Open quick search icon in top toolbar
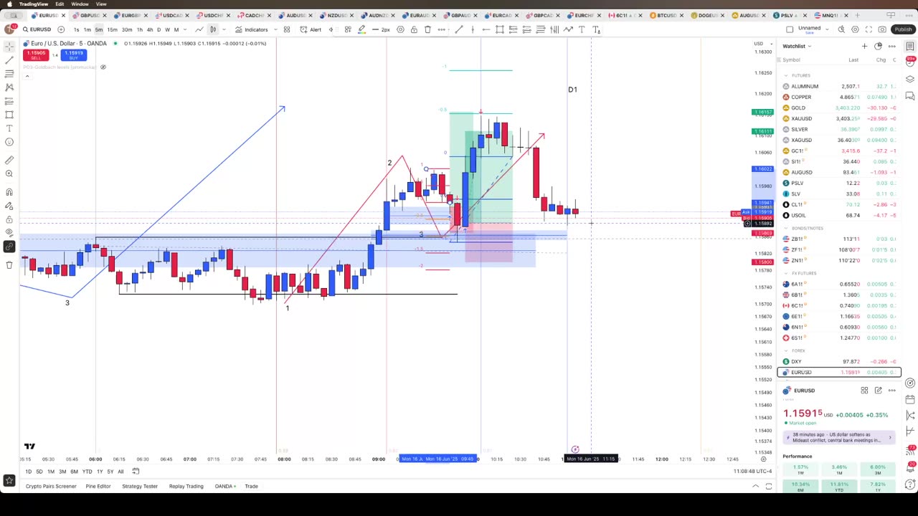The width and height of the screenshot is (918, 516). 841,29
